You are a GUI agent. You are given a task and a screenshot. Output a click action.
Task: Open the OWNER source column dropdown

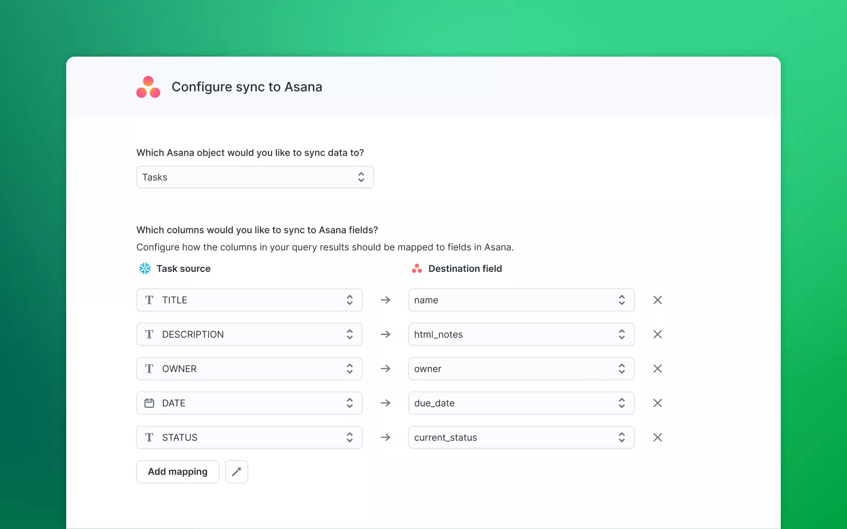point(249,369)
